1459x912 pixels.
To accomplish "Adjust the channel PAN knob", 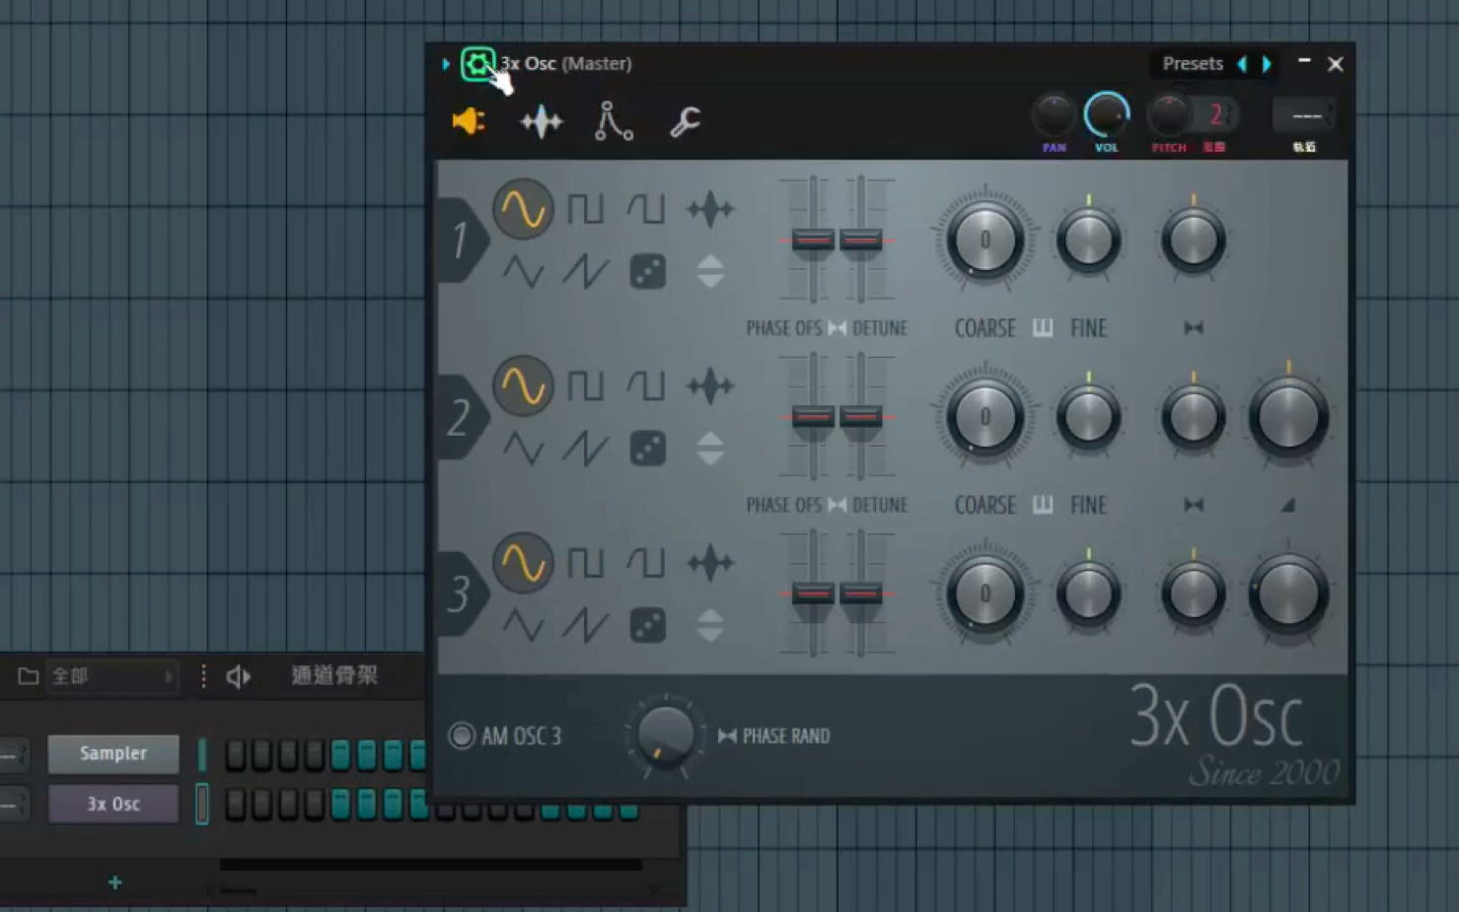I will (x=1054, y=115).
